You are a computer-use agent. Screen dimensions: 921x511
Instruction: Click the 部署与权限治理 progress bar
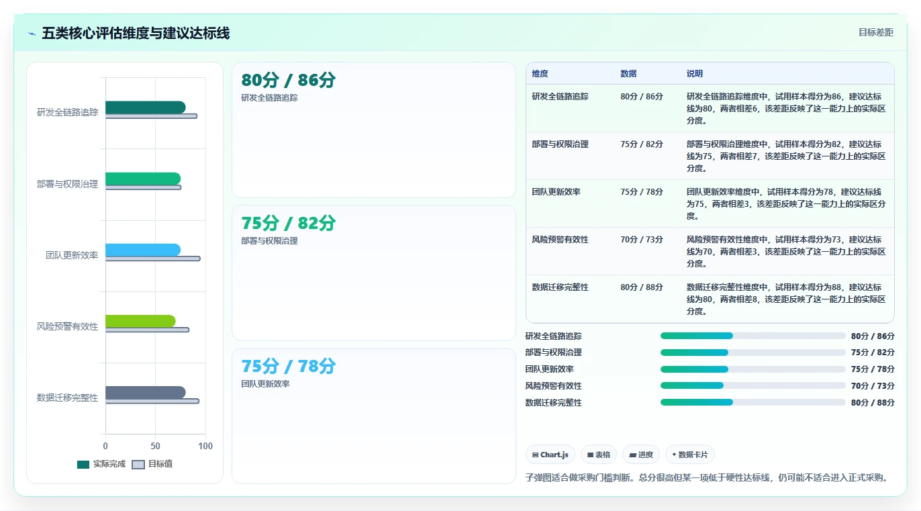click(753, 353)
